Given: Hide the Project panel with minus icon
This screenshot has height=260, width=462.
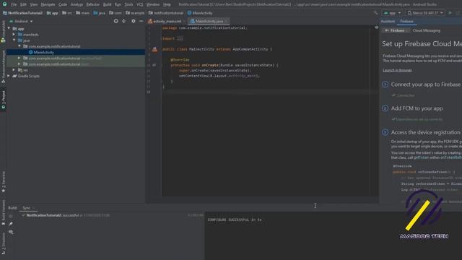Looking at the screenshot, I should point(141,21).
